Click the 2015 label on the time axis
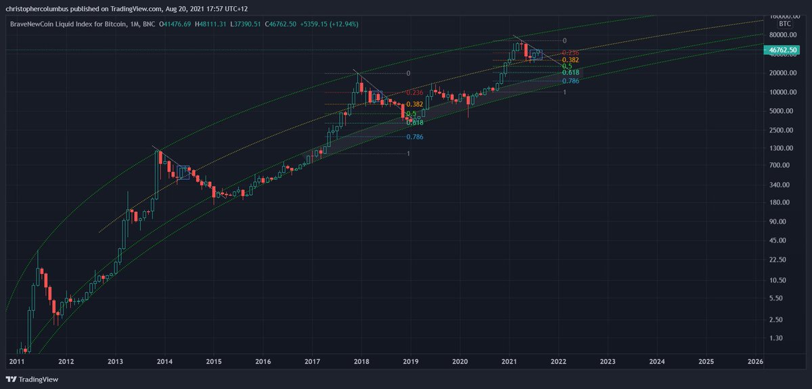 pyautogui.click(x=214, y=362)
